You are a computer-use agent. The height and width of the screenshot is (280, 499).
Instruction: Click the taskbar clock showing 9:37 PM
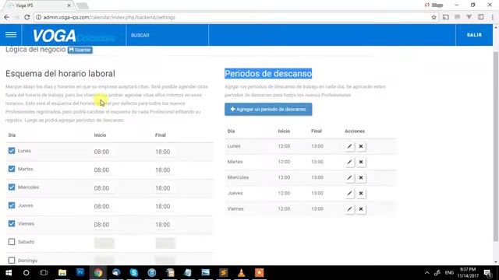[x=468, y=273]
